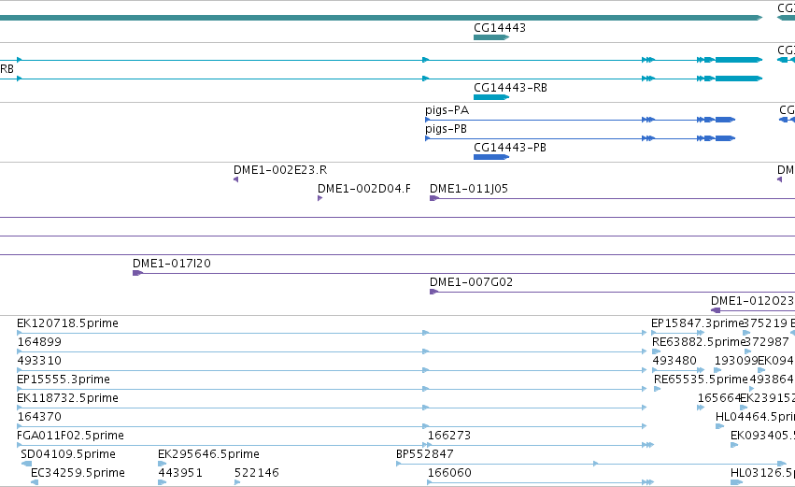Image resolution: width=795 pixels, height=487 pixels.
Task: Select the DME1-017I20 label
Action: click(x=171, y=264)
